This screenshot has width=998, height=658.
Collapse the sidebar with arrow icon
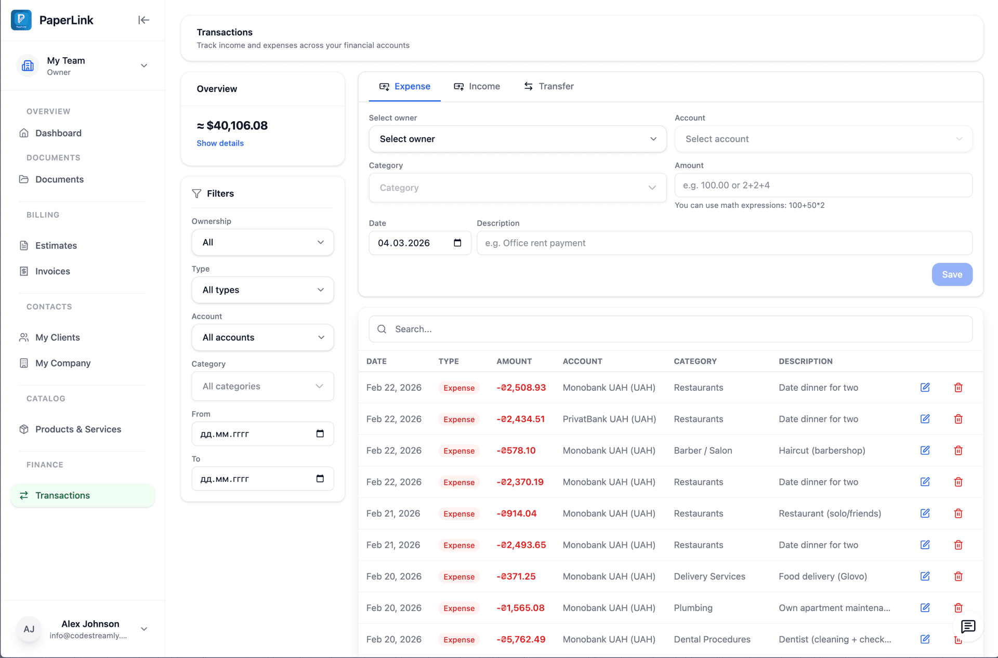pos(143,20)
